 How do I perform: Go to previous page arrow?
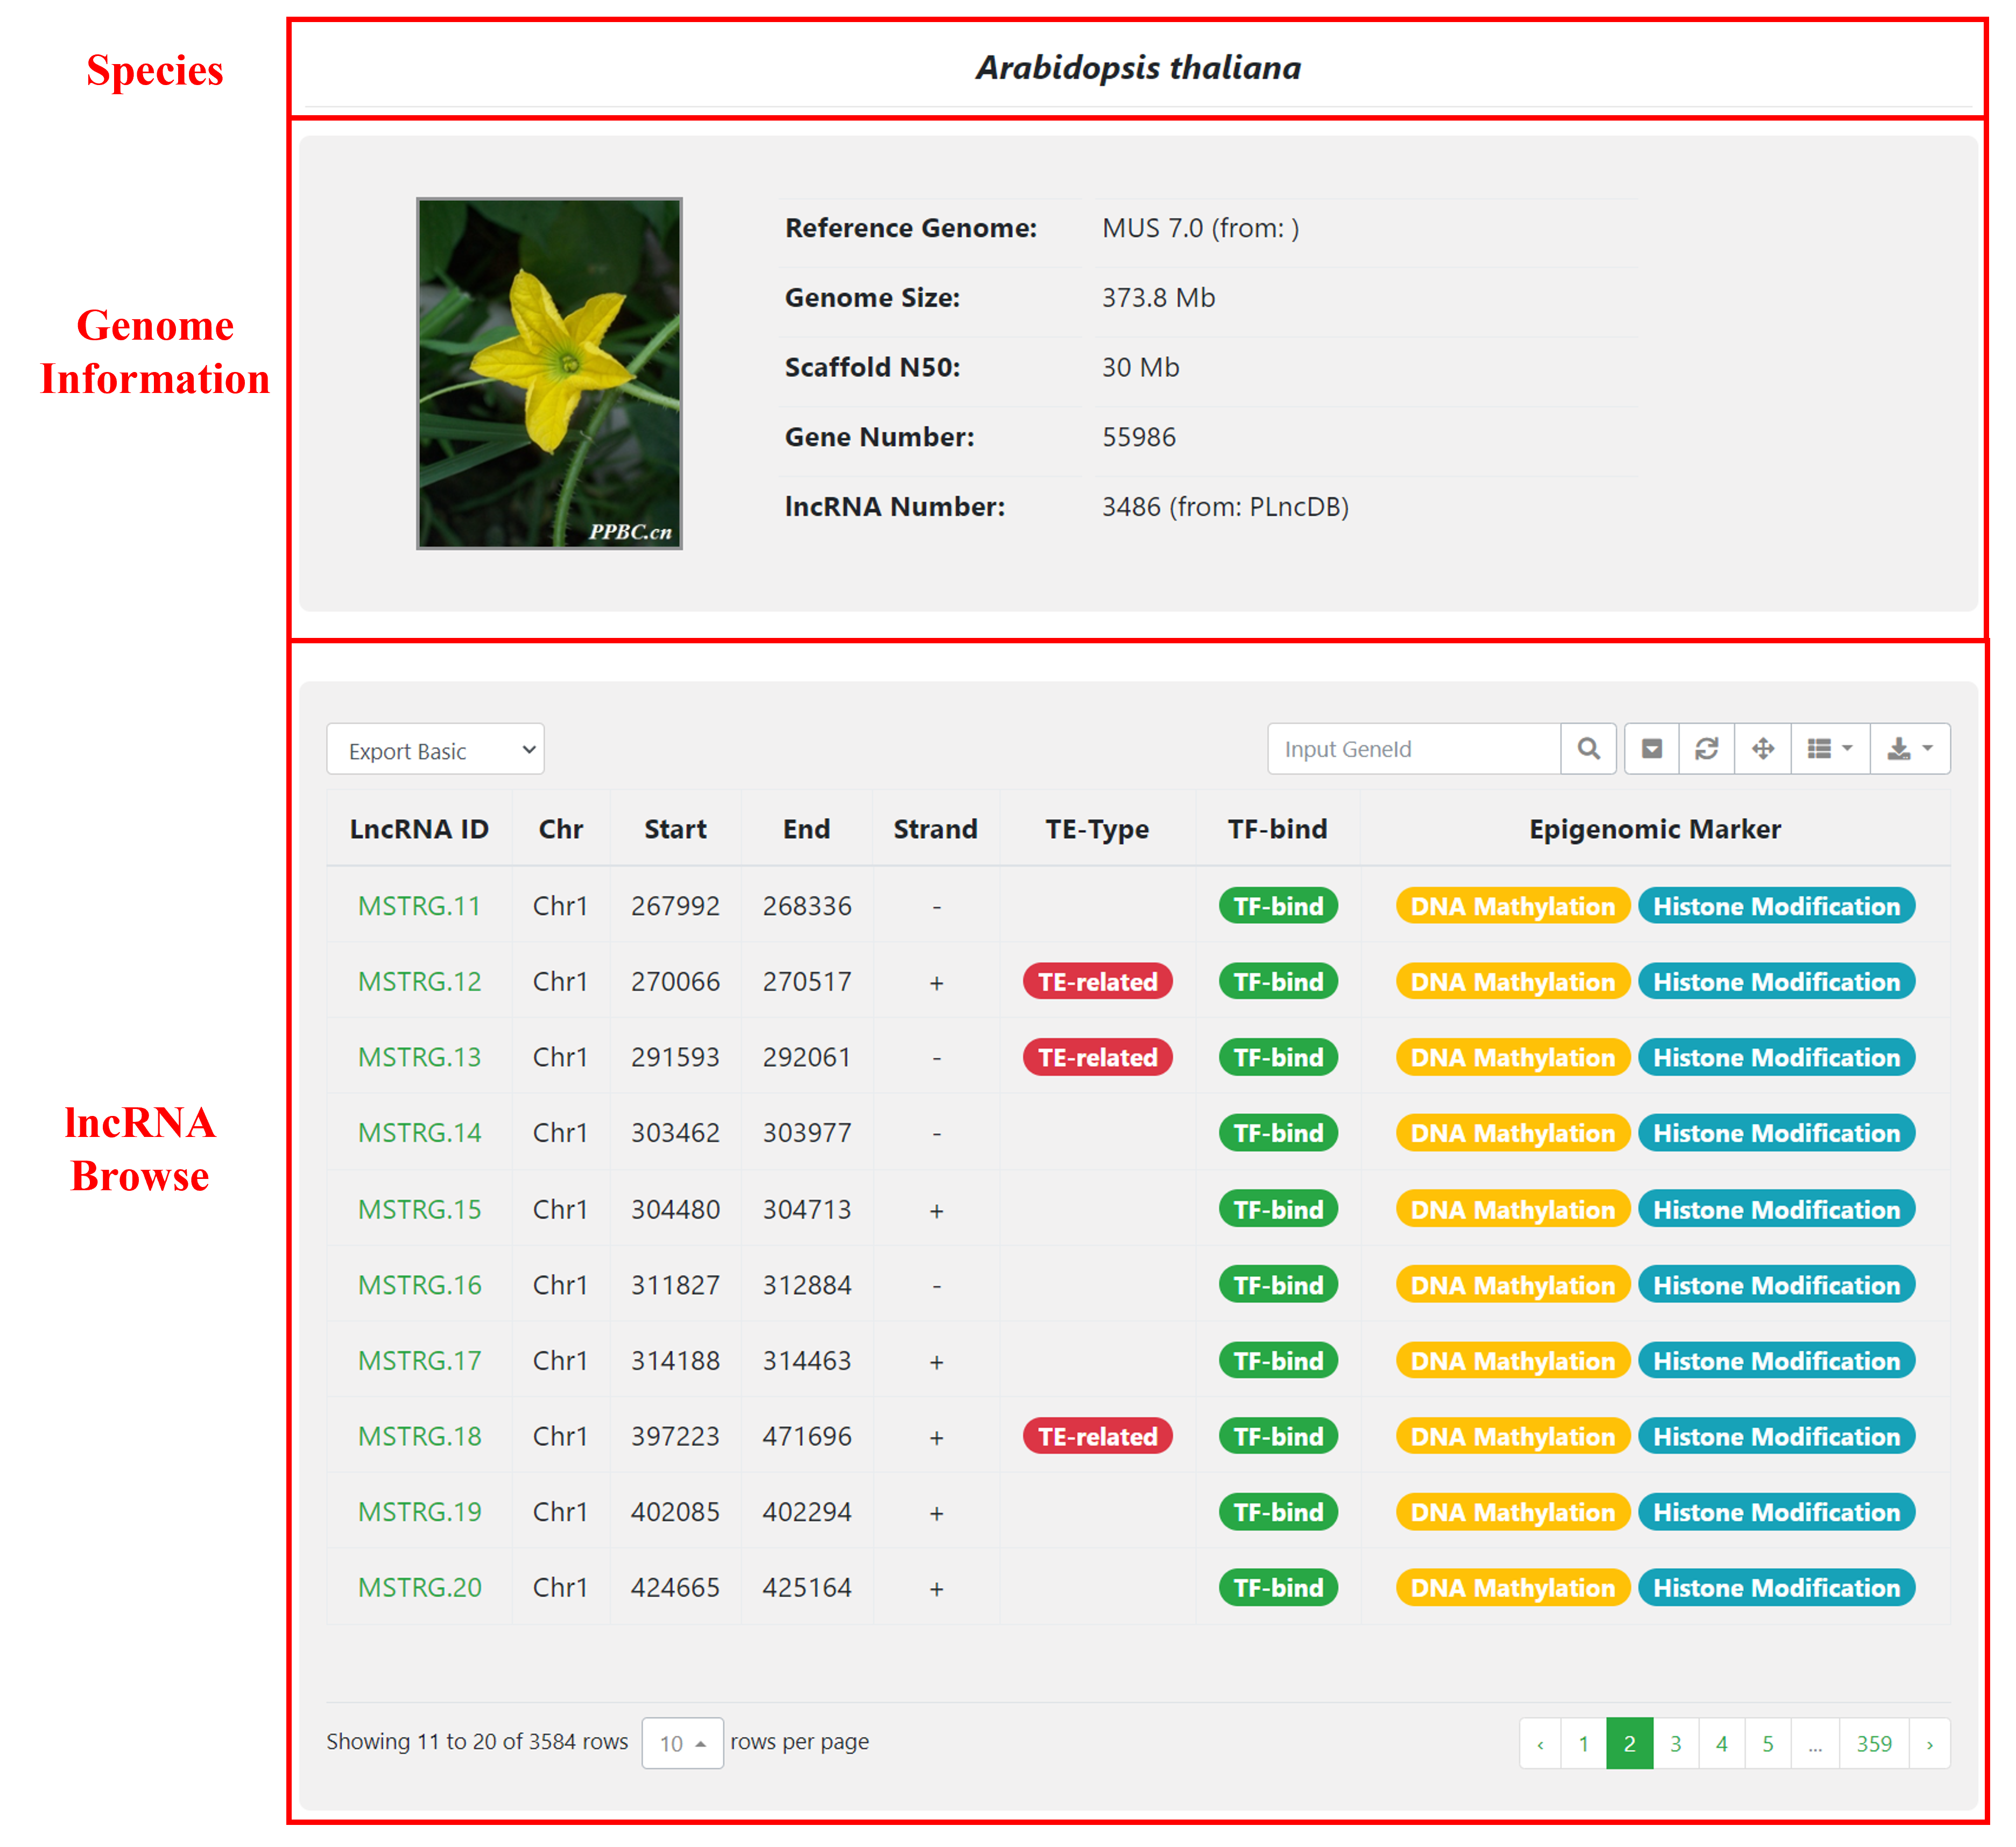(x=1540, y=1744)
